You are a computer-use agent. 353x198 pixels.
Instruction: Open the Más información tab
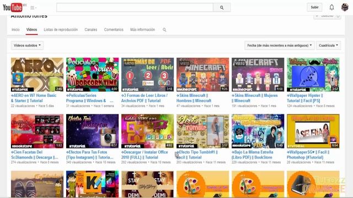tap(142, 30)
